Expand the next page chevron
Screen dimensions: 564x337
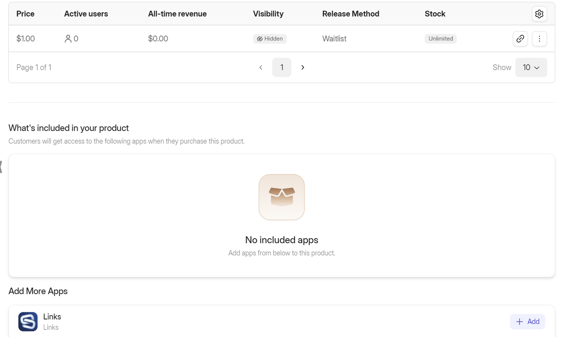tap(302, 67)
